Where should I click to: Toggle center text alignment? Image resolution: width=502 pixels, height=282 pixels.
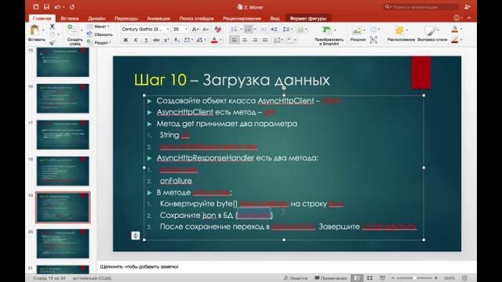coord(245,40)
